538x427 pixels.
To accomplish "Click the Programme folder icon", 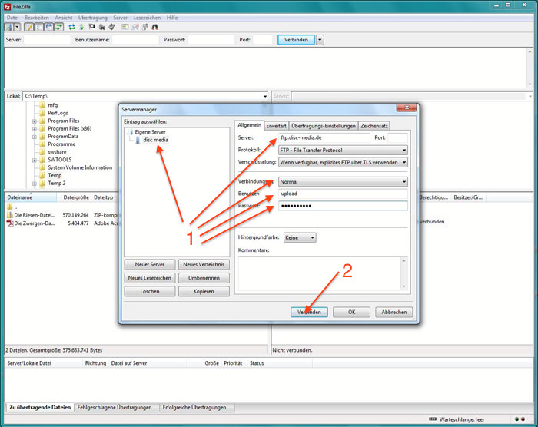I will coord(42,144).
